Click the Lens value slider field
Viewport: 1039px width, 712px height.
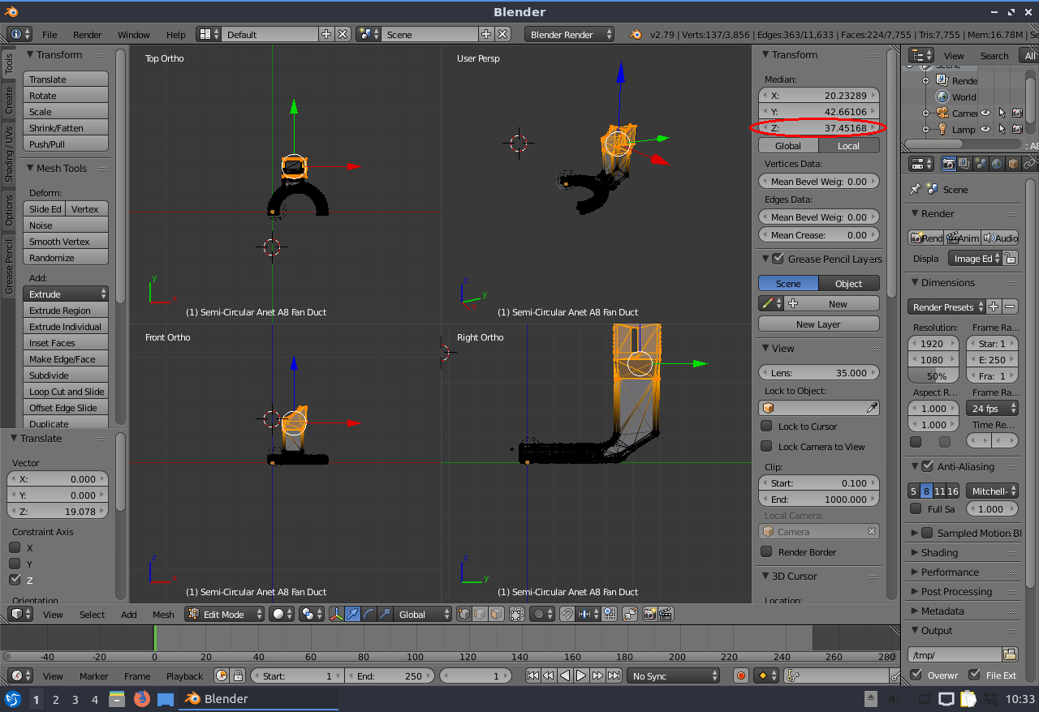pyautogui.click(x=818, y=373)
